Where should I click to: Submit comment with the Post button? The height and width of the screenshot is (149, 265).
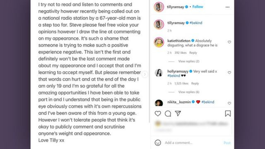tap(227, 143)
